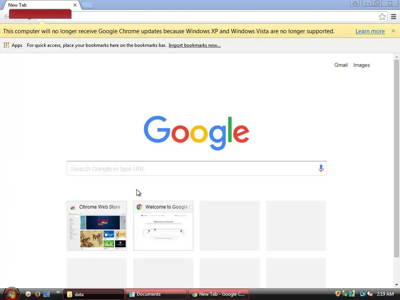Open the Chrome Web Store thumbnail

(97, 226)
